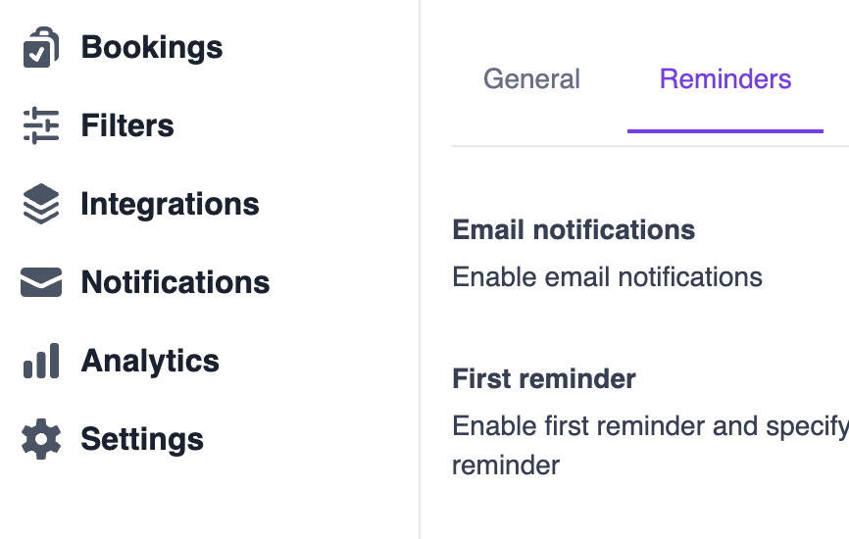Click the Integrations stacked layers icon

click(40, 204)
